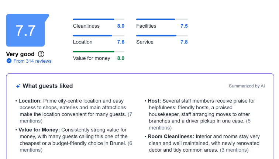Viewport: 279px width, 159px height.
Task: Click the Service 7.8 score value
Action: tap(184, 42)
